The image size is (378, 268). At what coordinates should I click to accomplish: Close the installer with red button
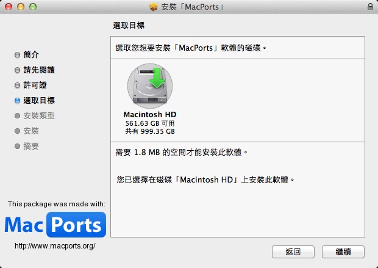(x=9, y=7)
